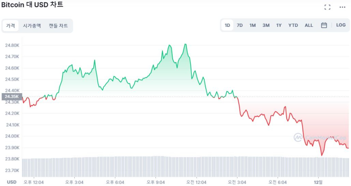Open the calendar date range picker
Image resolution: width=351 pixels, height=186 pixels.
(x=324, y=25)
